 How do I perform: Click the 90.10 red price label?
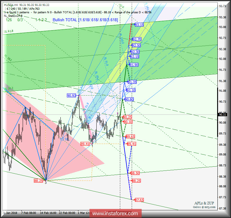pos(128,122)
